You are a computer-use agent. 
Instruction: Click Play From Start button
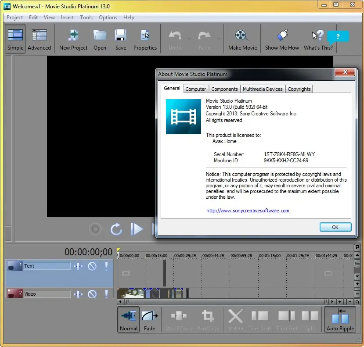(x=137, y=229)
